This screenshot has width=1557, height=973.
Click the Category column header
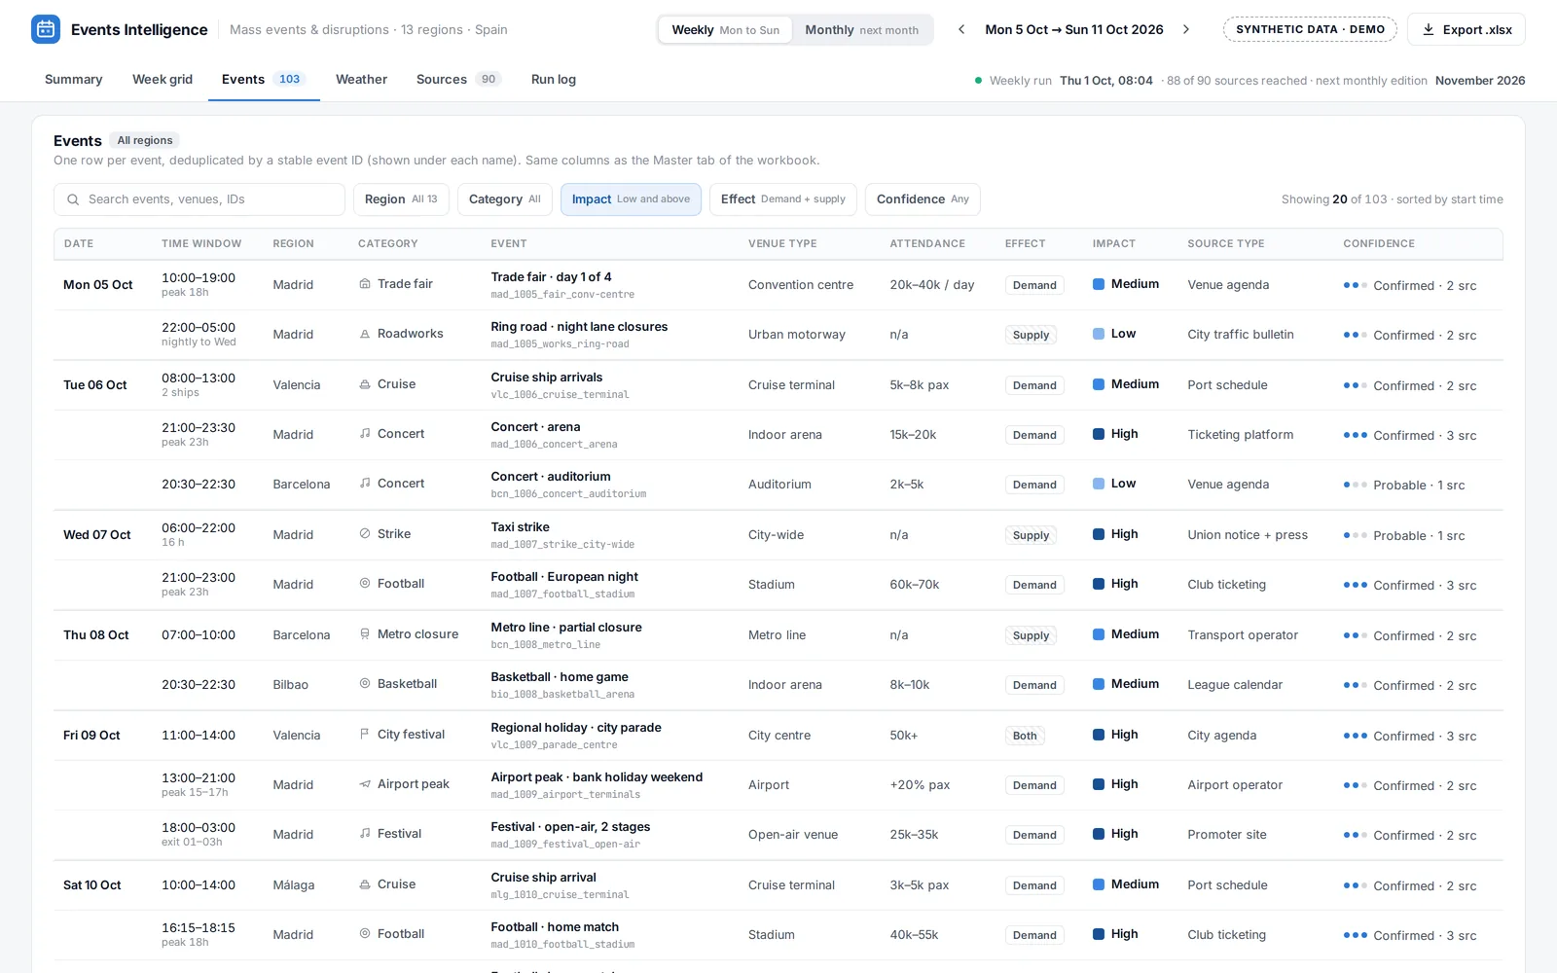pyautogui.click(x=387, y=243)
